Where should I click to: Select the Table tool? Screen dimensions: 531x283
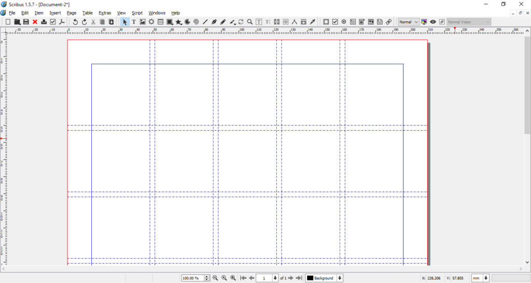pos(161,22)
